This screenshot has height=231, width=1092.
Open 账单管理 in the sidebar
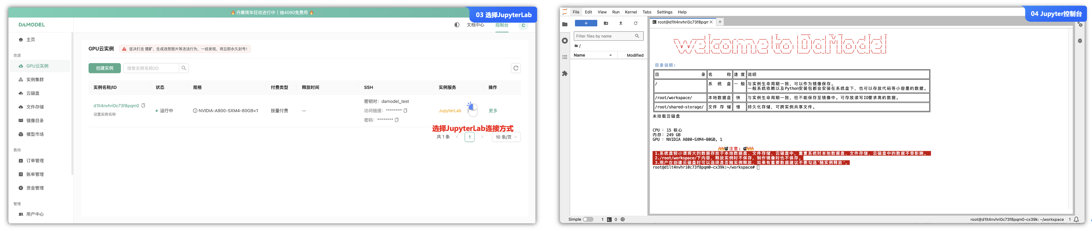pos(31,174)
